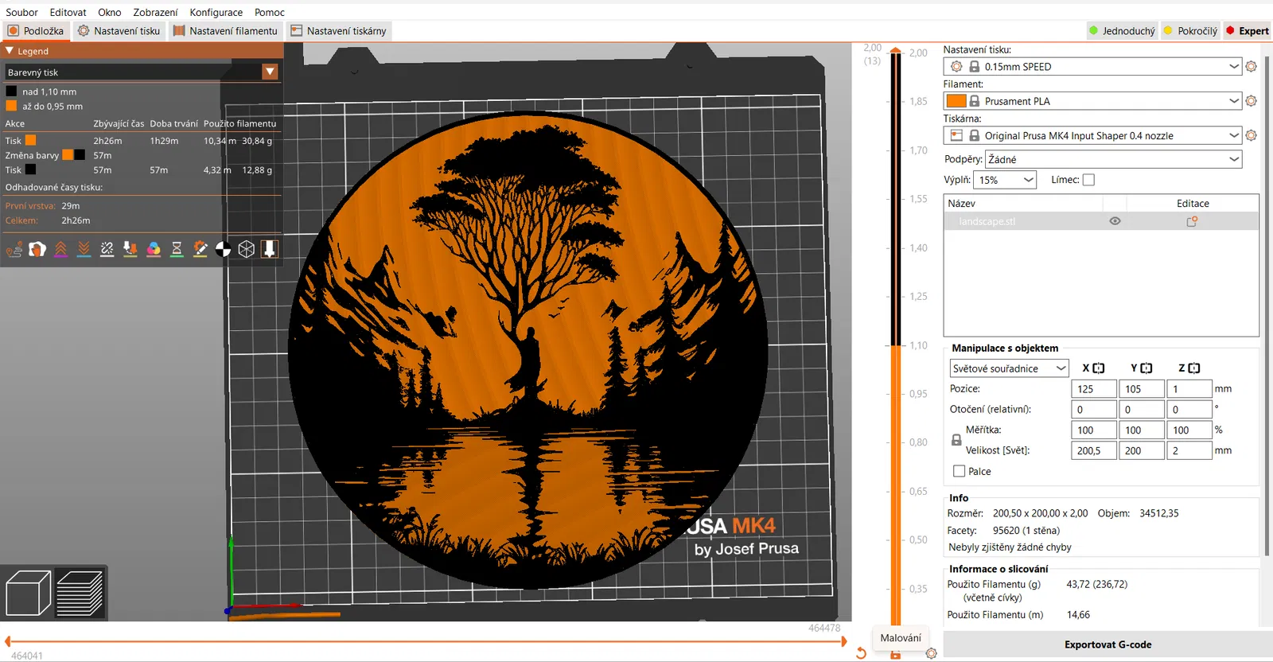Viewport: 1273px width, 662px height.
Task: Click the Exportovat G-code button
Action: point(1108,644)
